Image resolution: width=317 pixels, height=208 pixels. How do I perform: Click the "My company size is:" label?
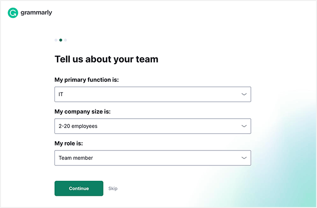(83, 112)
